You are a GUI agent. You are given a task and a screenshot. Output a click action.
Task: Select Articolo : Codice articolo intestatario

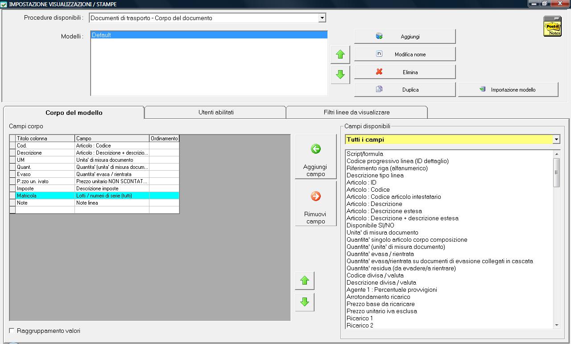(x=394, y=197)
